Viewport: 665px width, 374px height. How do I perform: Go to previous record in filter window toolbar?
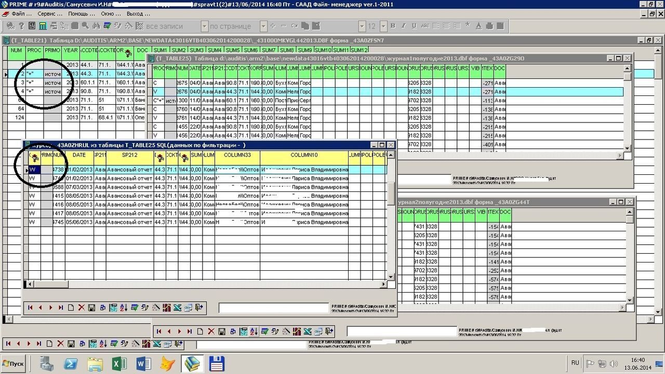[x=40, y=308]
